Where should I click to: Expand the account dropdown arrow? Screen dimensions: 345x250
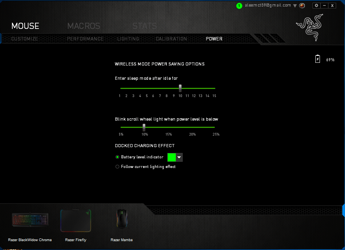(x=295, y=6)
